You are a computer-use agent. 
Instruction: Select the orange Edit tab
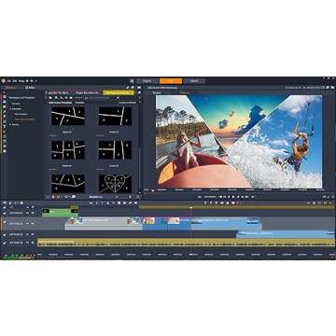[171, 81]
